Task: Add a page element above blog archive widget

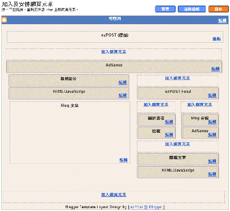Action: 200,105
